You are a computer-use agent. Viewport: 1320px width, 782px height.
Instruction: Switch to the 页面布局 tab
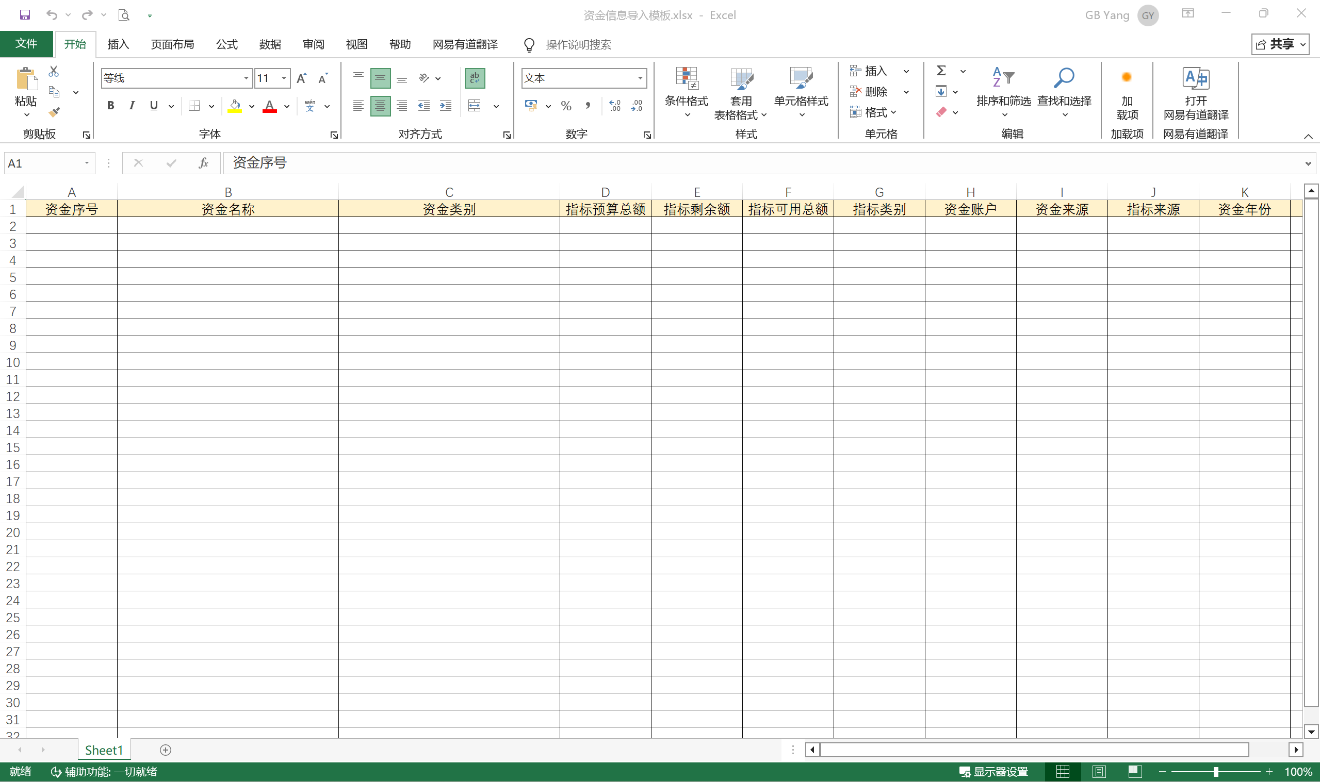coord(172,44)
